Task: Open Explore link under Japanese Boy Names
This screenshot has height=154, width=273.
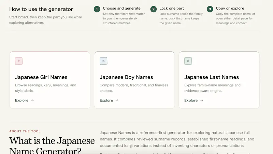Action: click(109, 100)
